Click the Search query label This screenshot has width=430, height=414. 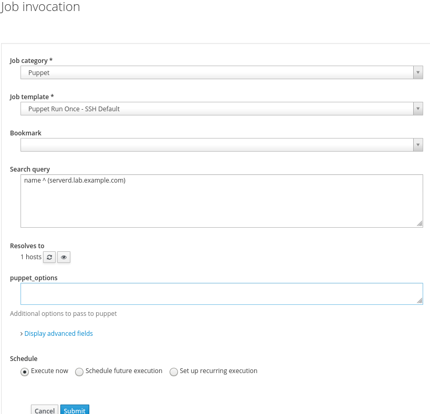[x=30, y=169]
